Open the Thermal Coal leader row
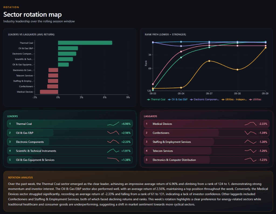The width and height of the screenshot is (276, 214). (70, 124)
